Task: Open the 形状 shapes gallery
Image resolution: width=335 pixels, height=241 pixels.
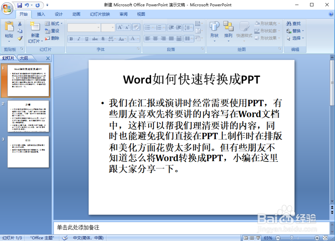Action: pos(214,32)
